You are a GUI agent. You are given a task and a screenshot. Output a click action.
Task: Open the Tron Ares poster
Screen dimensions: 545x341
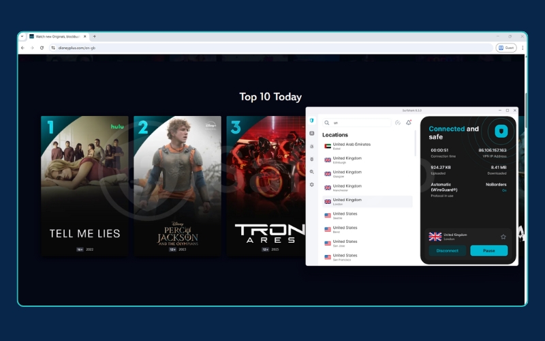(x=266, y=186)
